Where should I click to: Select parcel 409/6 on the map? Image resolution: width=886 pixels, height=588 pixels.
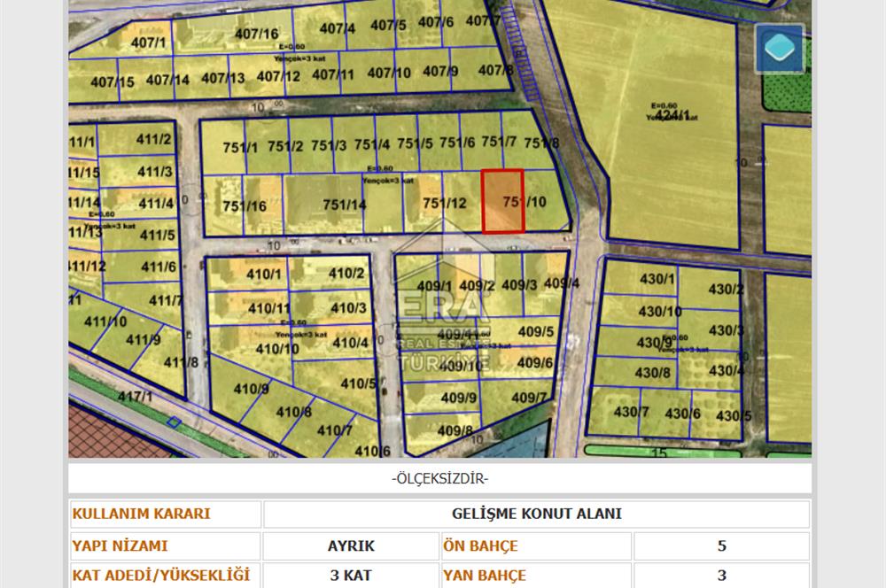click(x=534, y=363)
